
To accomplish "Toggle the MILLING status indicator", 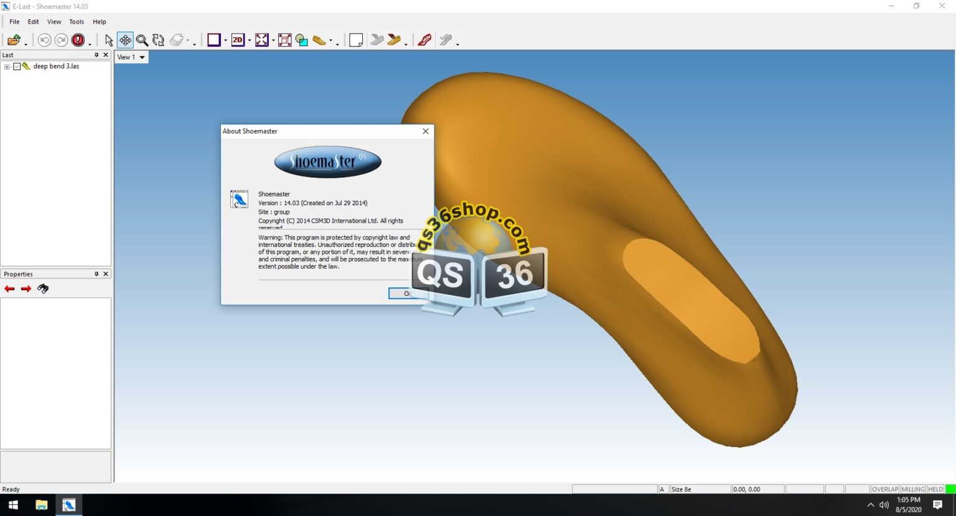I will click(913, 489).
